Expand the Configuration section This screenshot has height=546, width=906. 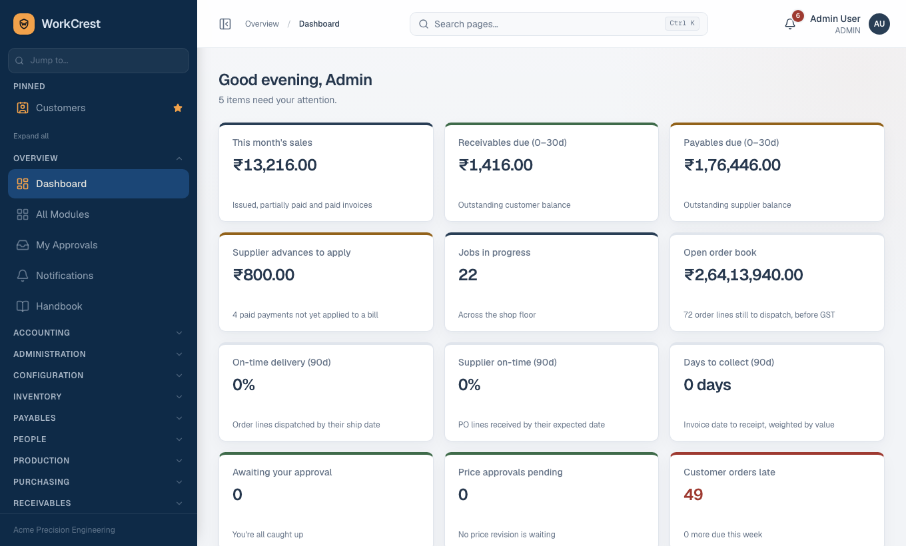pos(99,376)
